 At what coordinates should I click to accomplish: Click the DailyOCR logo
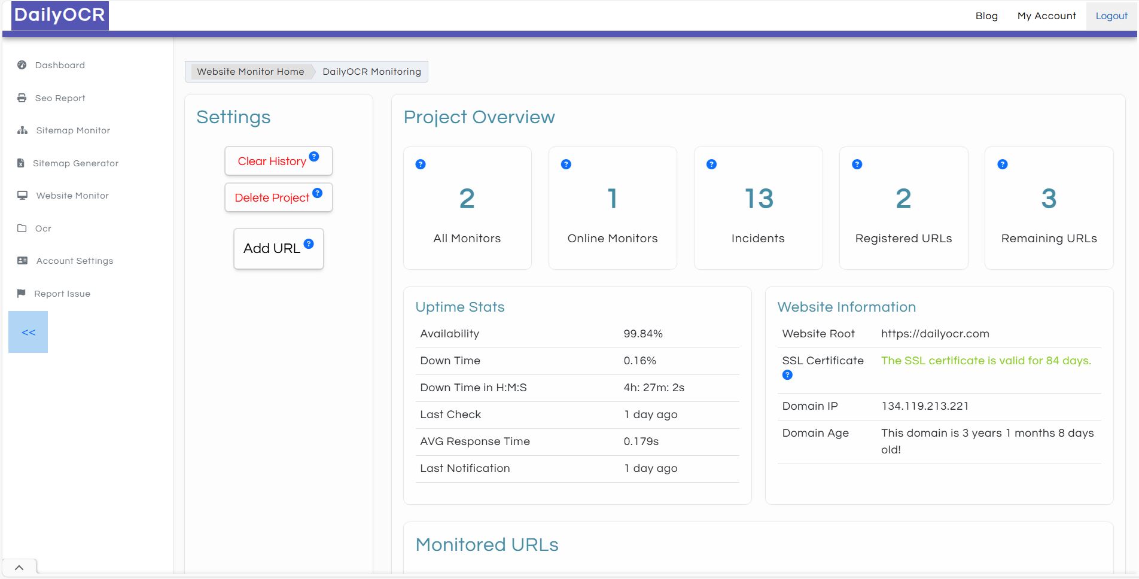coord(60,15)
